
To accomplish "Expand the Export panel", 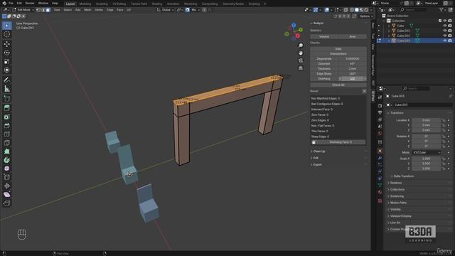I will pos(316,164).
